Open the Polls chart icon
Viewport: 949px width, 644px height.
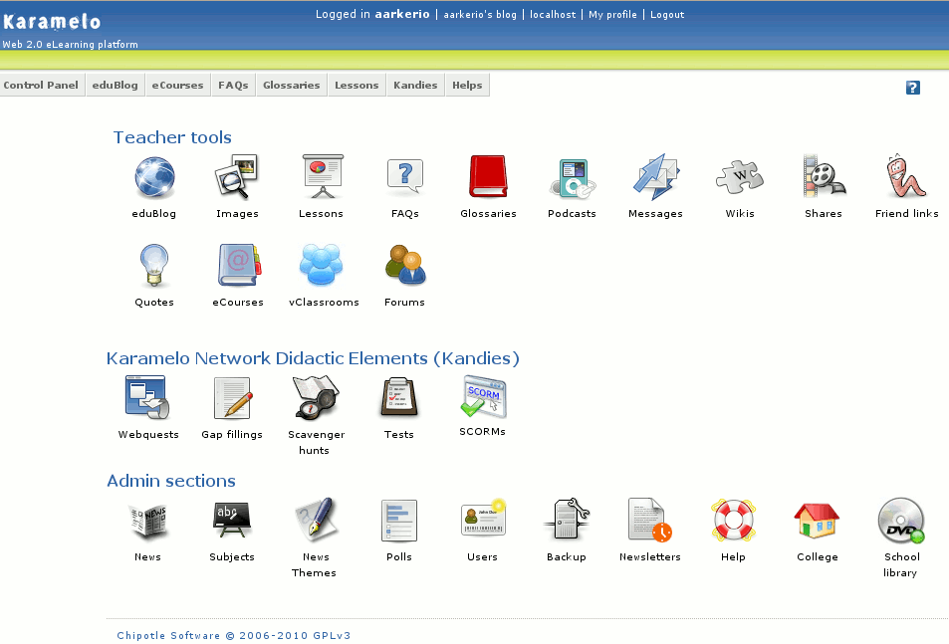[399, 520]
